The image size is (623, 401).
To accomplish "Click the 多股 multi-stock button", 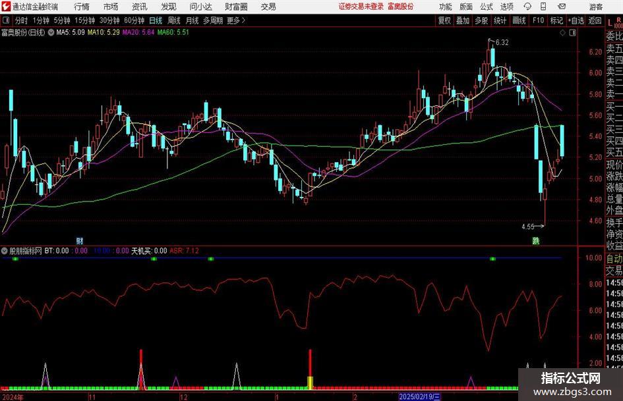I will (481, 20).
